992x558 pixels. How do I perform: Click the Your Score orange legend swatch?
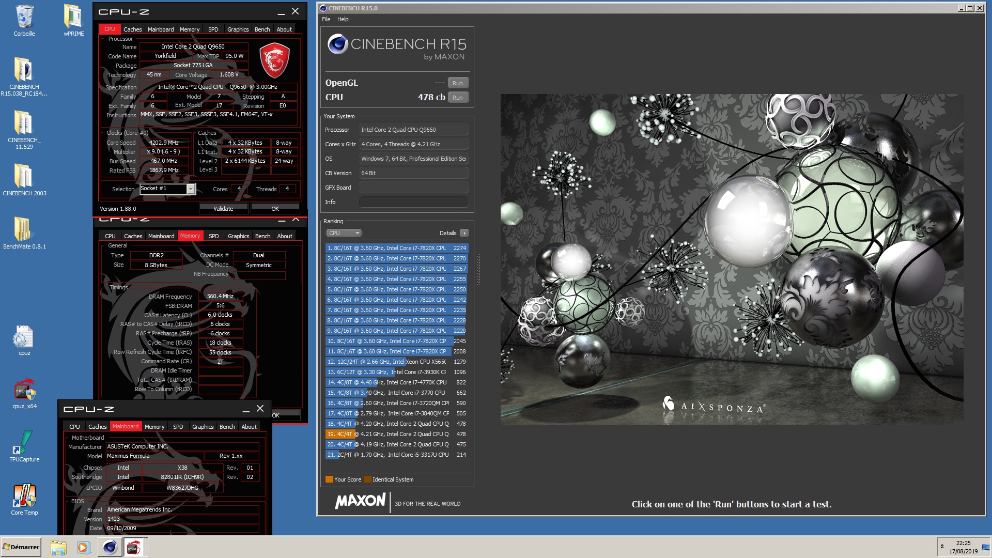[x=329, y=479]
